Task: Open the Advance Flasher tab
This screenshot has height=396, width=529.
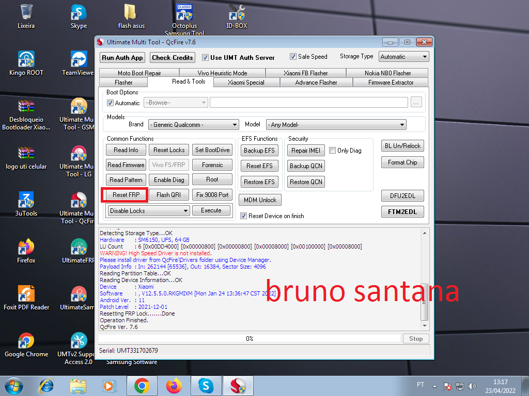Action: click(316, 82)
